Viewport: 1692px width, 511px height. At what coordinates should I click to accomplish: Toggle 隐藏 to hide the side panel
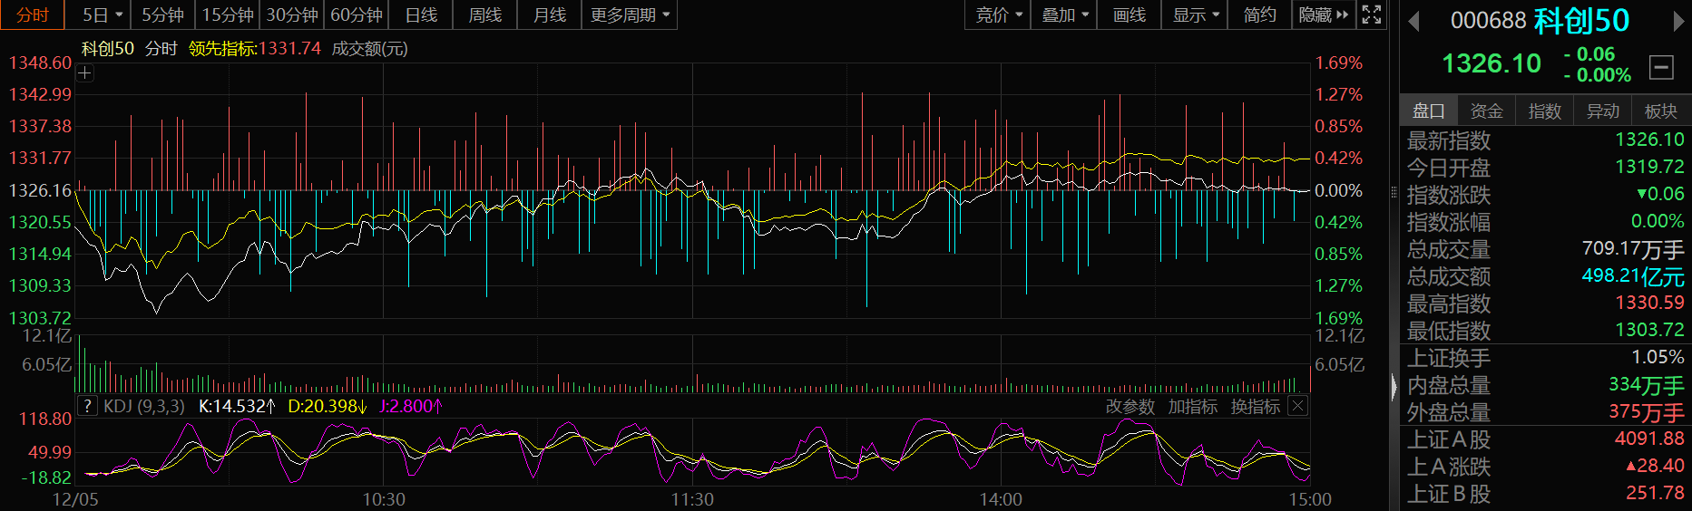coord(1323,14)
